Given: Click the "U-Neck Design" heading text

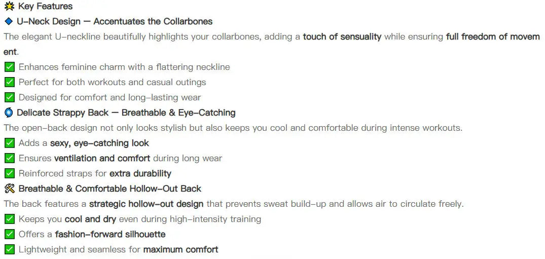Looking at the screenshot, I should 49,22.
